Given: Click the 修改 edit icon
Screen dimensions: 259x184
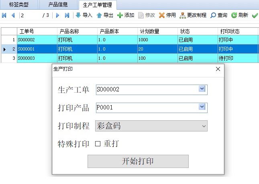Looking at the screenshot, I should coord(141,15).
